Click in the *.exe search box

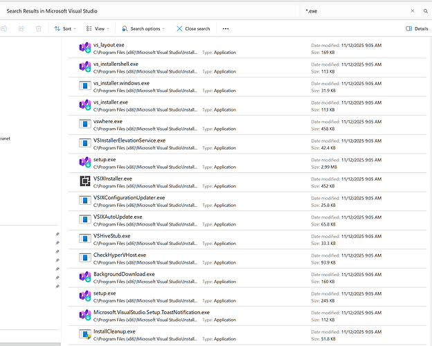click(x=353, y=11)
